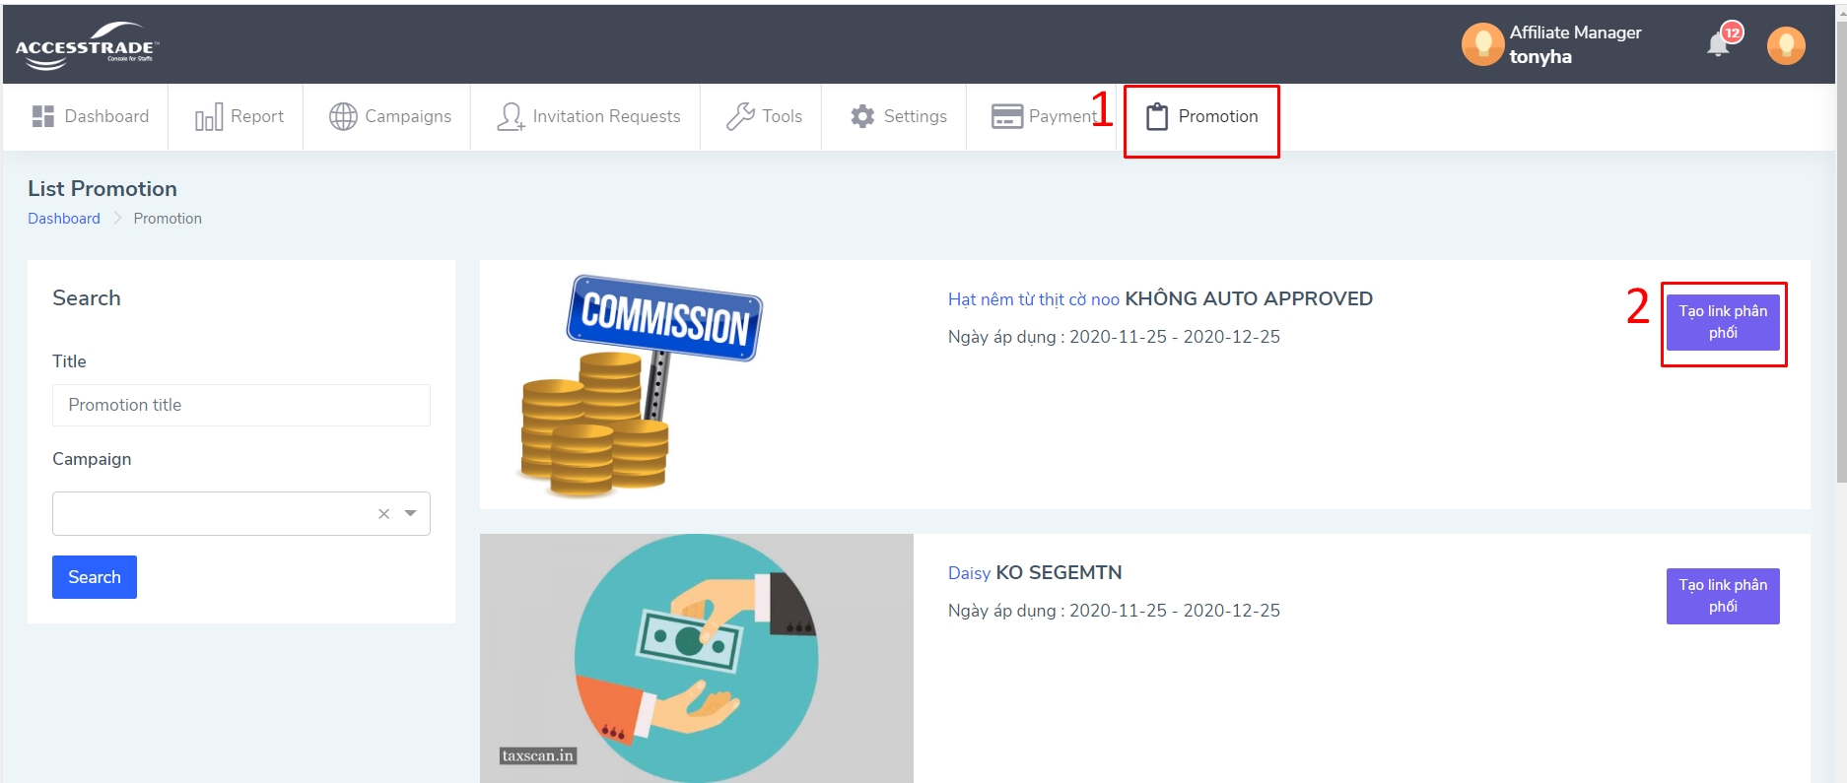Image resolution: width=1847 pixels, height=783 pixels.
Task: Clear the Campaign selection with the X
Action: tap(384, 514)
